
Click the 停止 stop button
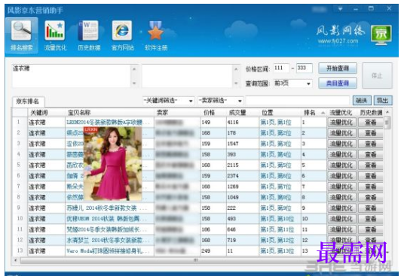tap(377, 75)
